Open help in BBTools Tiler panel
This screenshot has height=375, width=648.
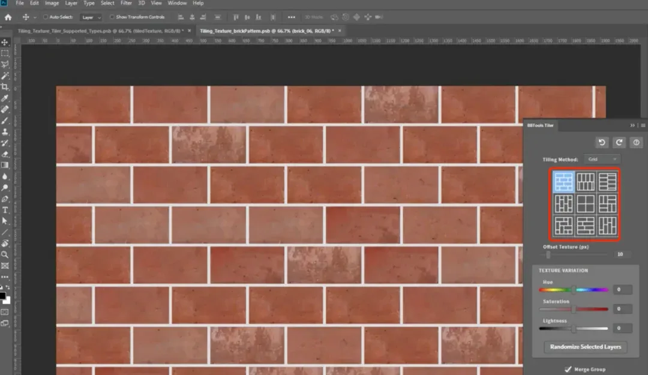(636, 142)
